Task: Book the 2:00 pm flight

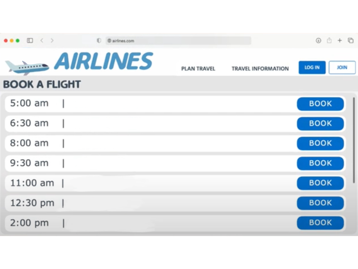Action: (x=320, y=223)
